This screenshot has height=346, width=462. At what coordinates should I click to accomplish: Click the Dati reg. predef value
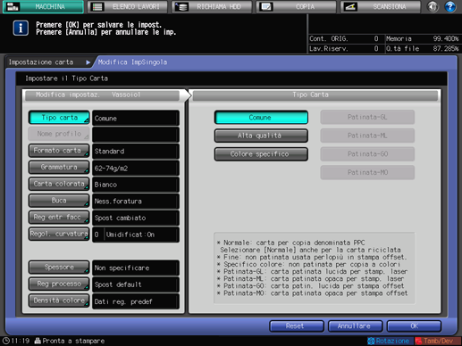136,301
